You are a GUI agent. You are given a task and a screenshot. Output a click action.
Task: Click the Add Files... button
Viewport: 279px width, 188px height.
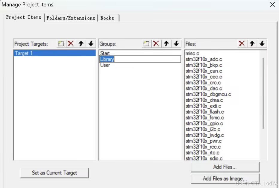[x=225, y=167]
